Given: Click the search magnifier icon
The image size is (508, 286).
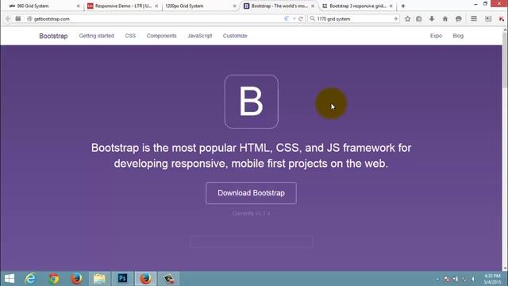Looking at the screenshot, I should 312,19.
